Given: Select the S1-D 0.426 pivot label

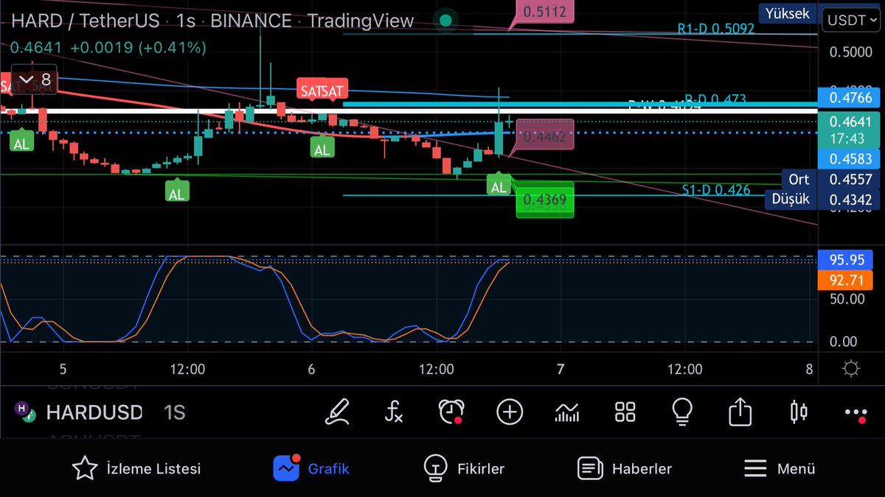Looking at the screenshot, I should [715, 190].
